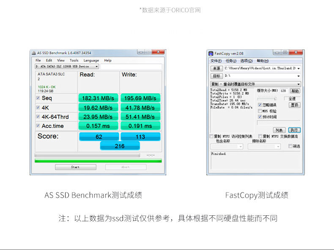Open 任务(J) menu in FastCopy

[x=231, y=61]
